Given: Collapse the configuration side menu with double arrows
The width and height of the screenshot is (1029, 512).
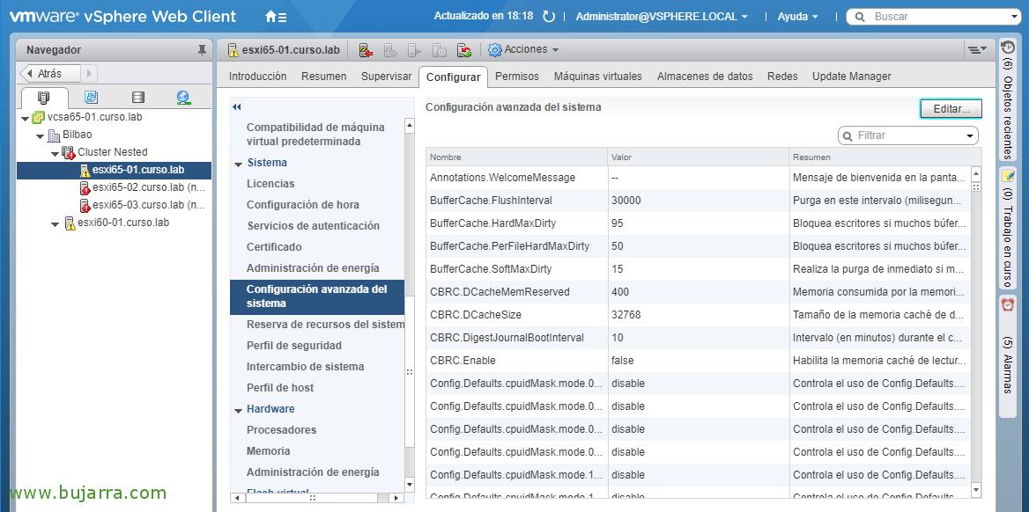Looking at the screenshot, I should coord(237,106).
